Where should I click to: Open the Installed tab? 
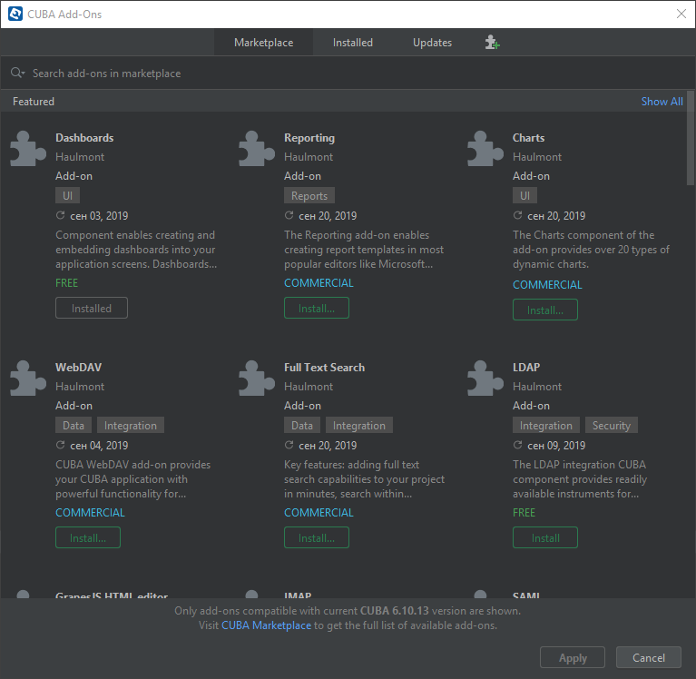(x=353, y=43)
